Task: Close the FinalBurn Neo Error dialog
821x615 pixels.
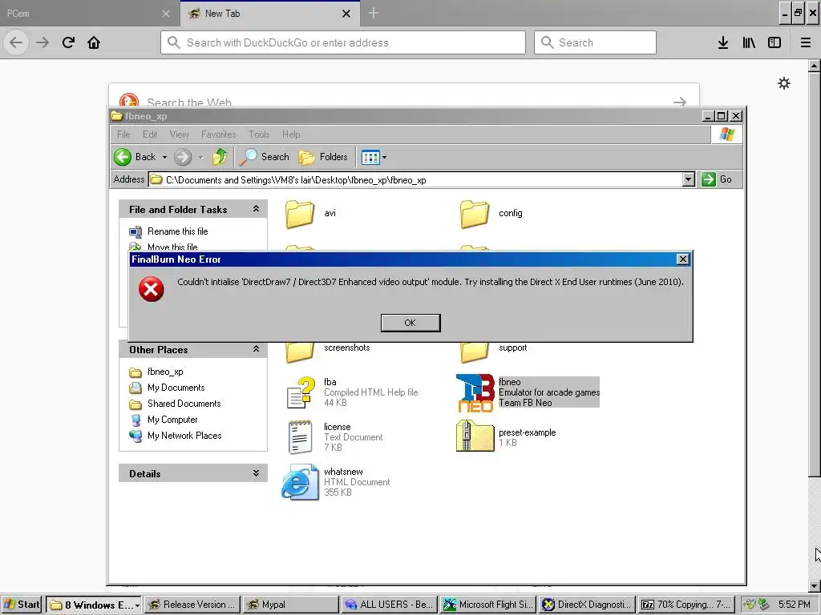Action: coord(683,259)
